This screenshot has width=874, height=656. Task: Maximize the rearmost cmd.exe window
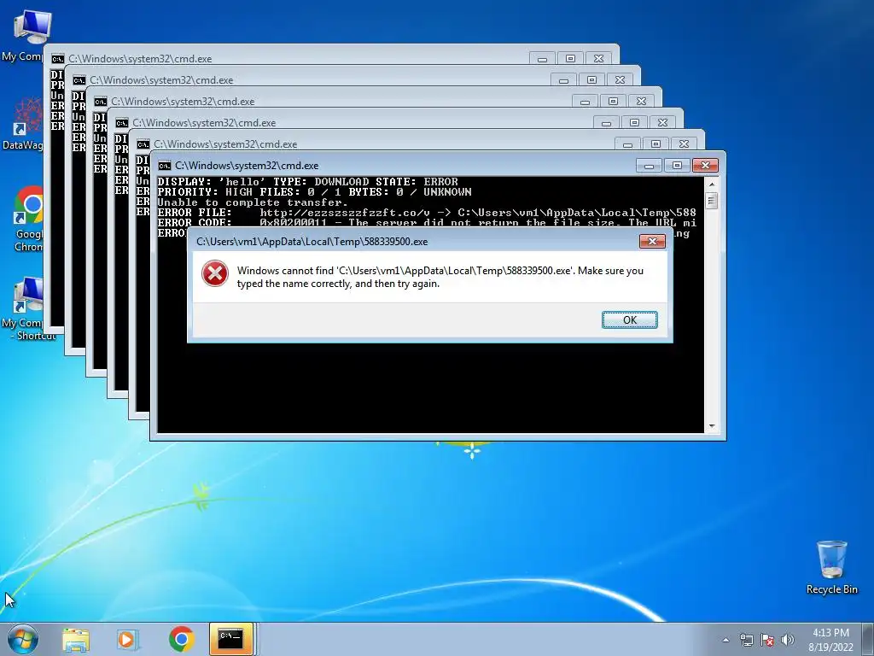coord(570,59)
